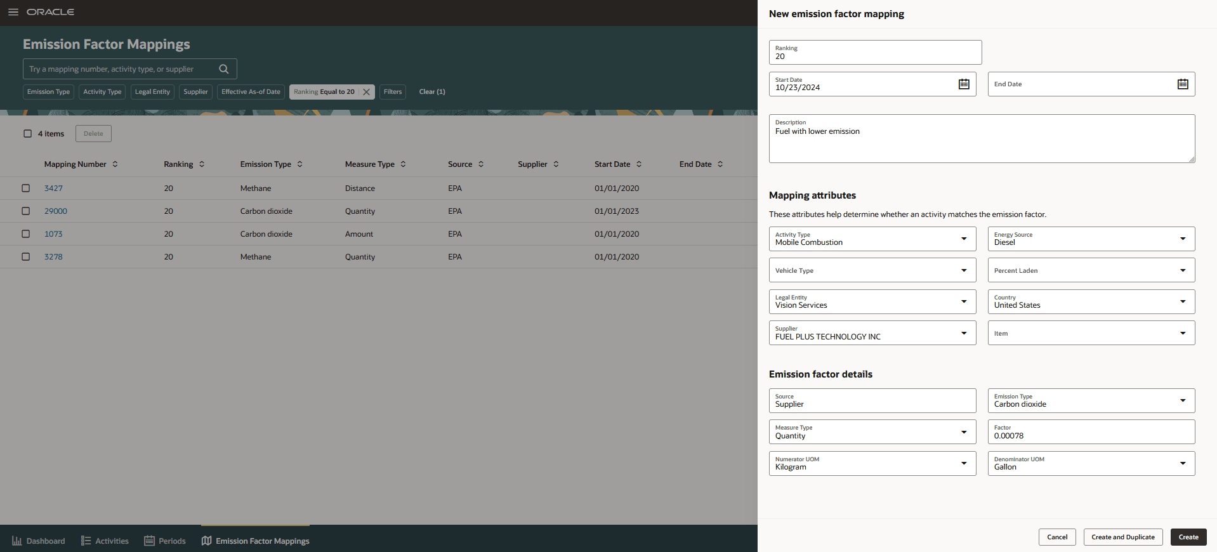Toggle the select all items checkbox
Viewport: 1217px width, 552px height.
click(27, 134)
